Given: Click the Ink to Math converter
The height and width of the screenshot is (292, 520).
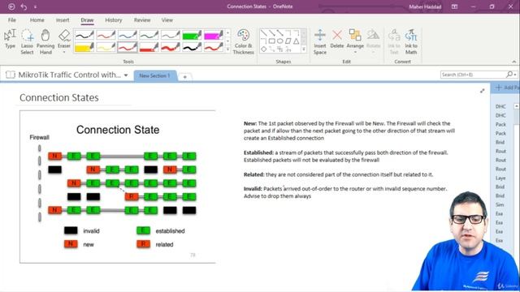Looking at the screenshot, I should [x=411, y=41].
